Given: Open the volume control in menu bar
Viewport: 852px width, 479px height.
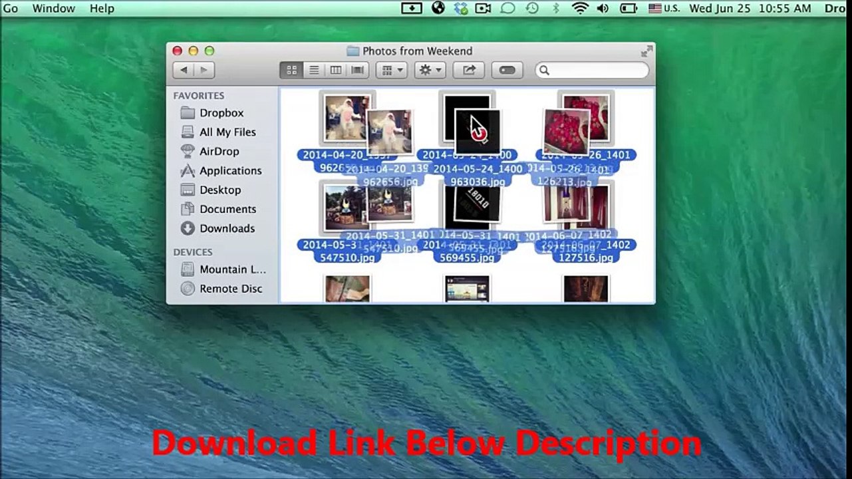Looking at the screenshot, I should pyautogui.click(x=603, y=9).
